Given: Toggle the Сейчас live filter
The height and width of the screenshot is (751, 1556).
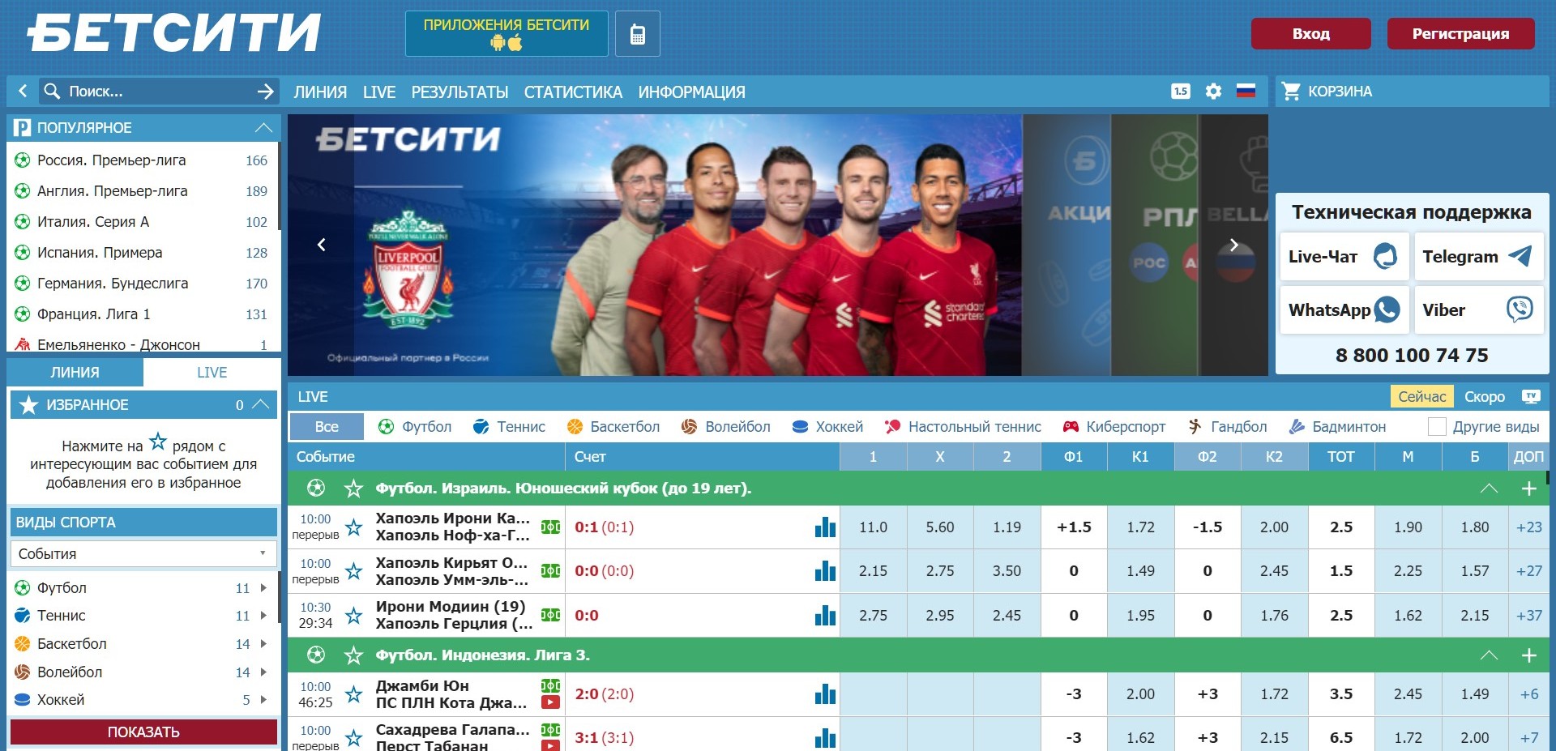Looking at the screenshot, I should point(1421,397).
